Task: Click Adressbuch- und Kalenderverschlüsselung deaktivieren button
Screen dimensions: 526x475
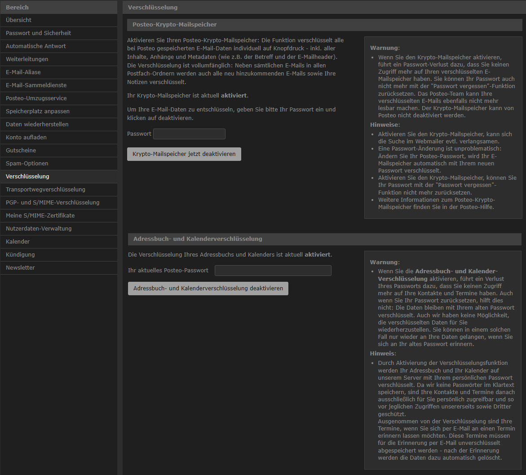Action: [208, 289]
